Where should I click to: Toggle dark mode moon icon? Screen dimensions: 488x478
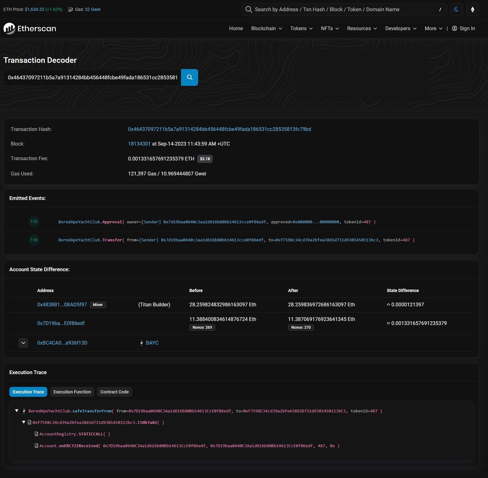tap(456, 9)
